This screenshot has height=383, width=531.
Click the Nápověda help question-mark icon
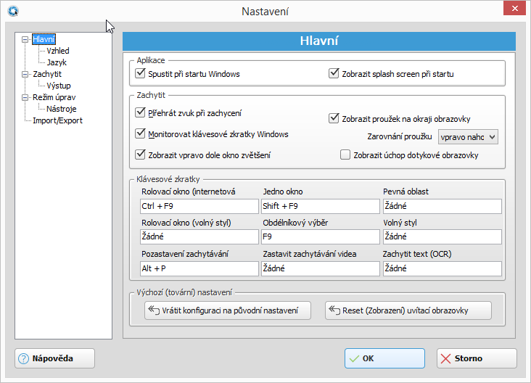(23, 358)
